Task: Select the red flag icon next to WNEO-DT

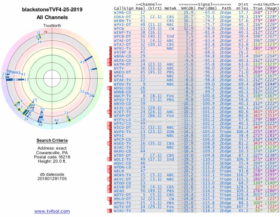Action: (x=110, y=71)
